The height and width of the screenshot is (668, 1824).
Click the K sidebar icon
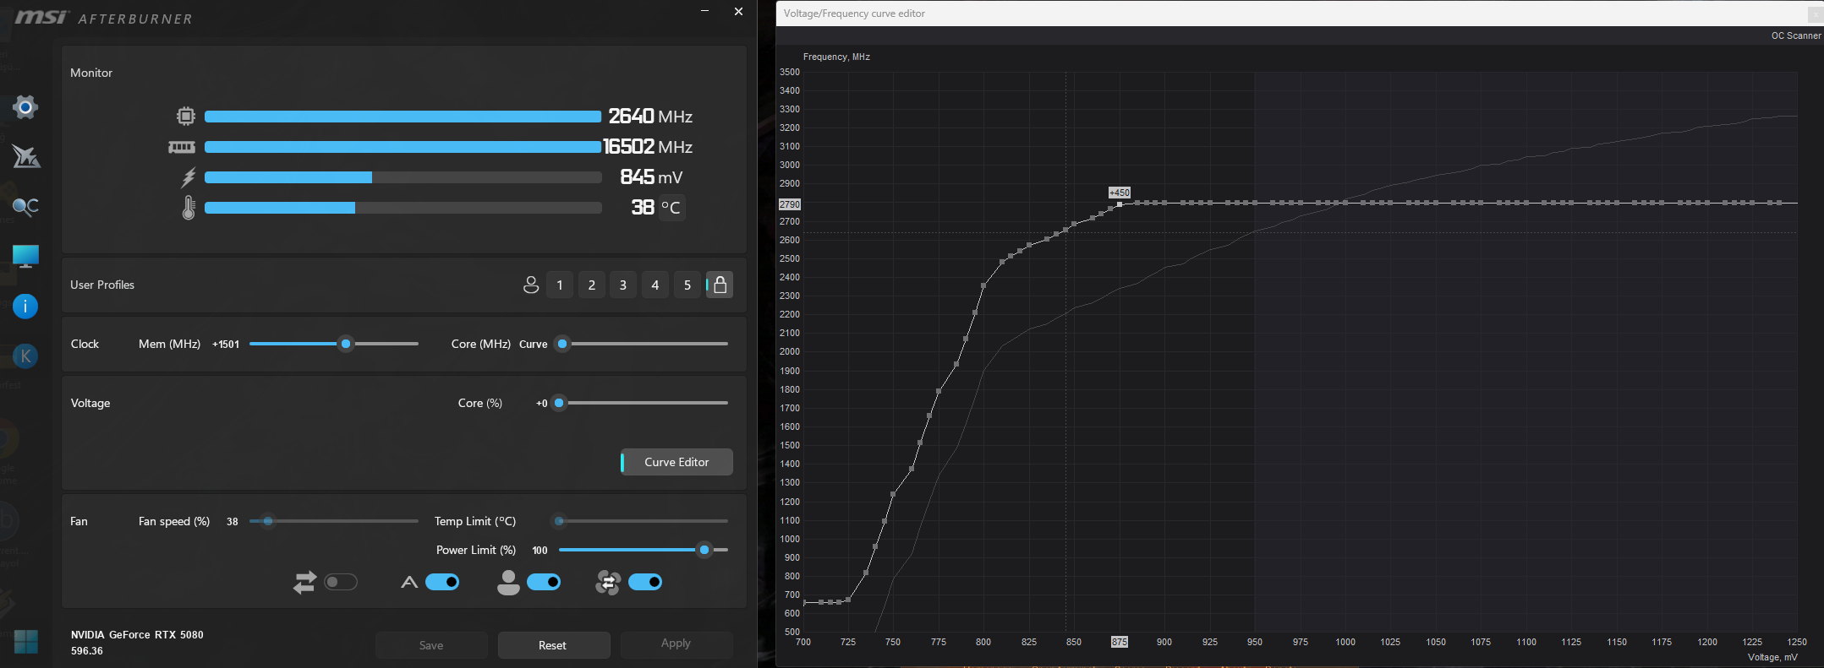(25, 356)
